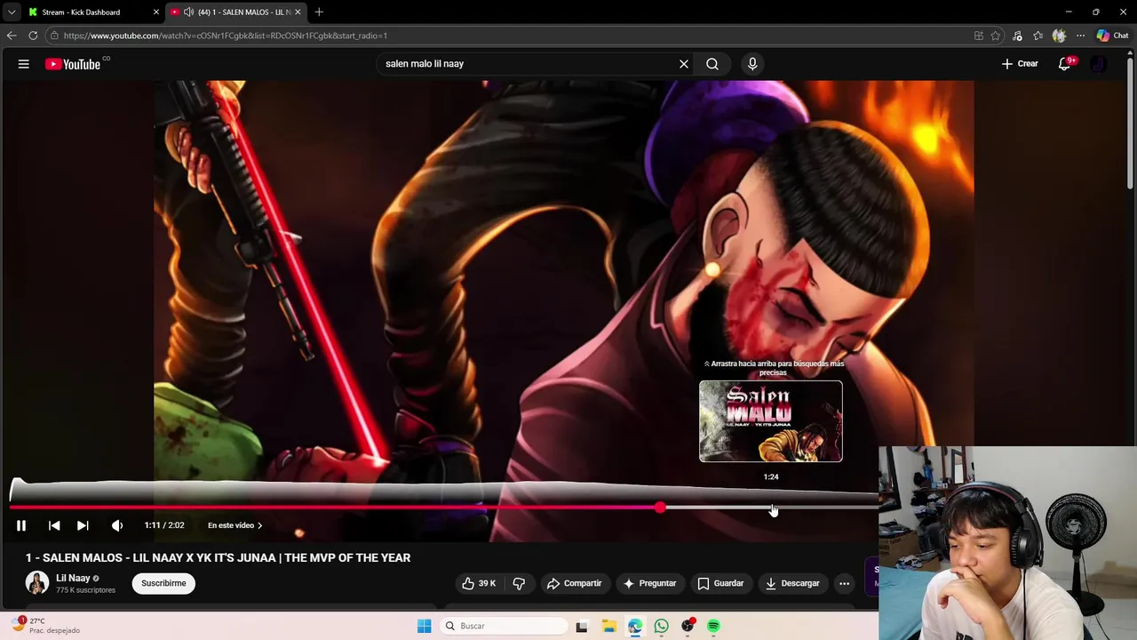
Task: Open the Lil Naay channel name link
Action: 73,578
